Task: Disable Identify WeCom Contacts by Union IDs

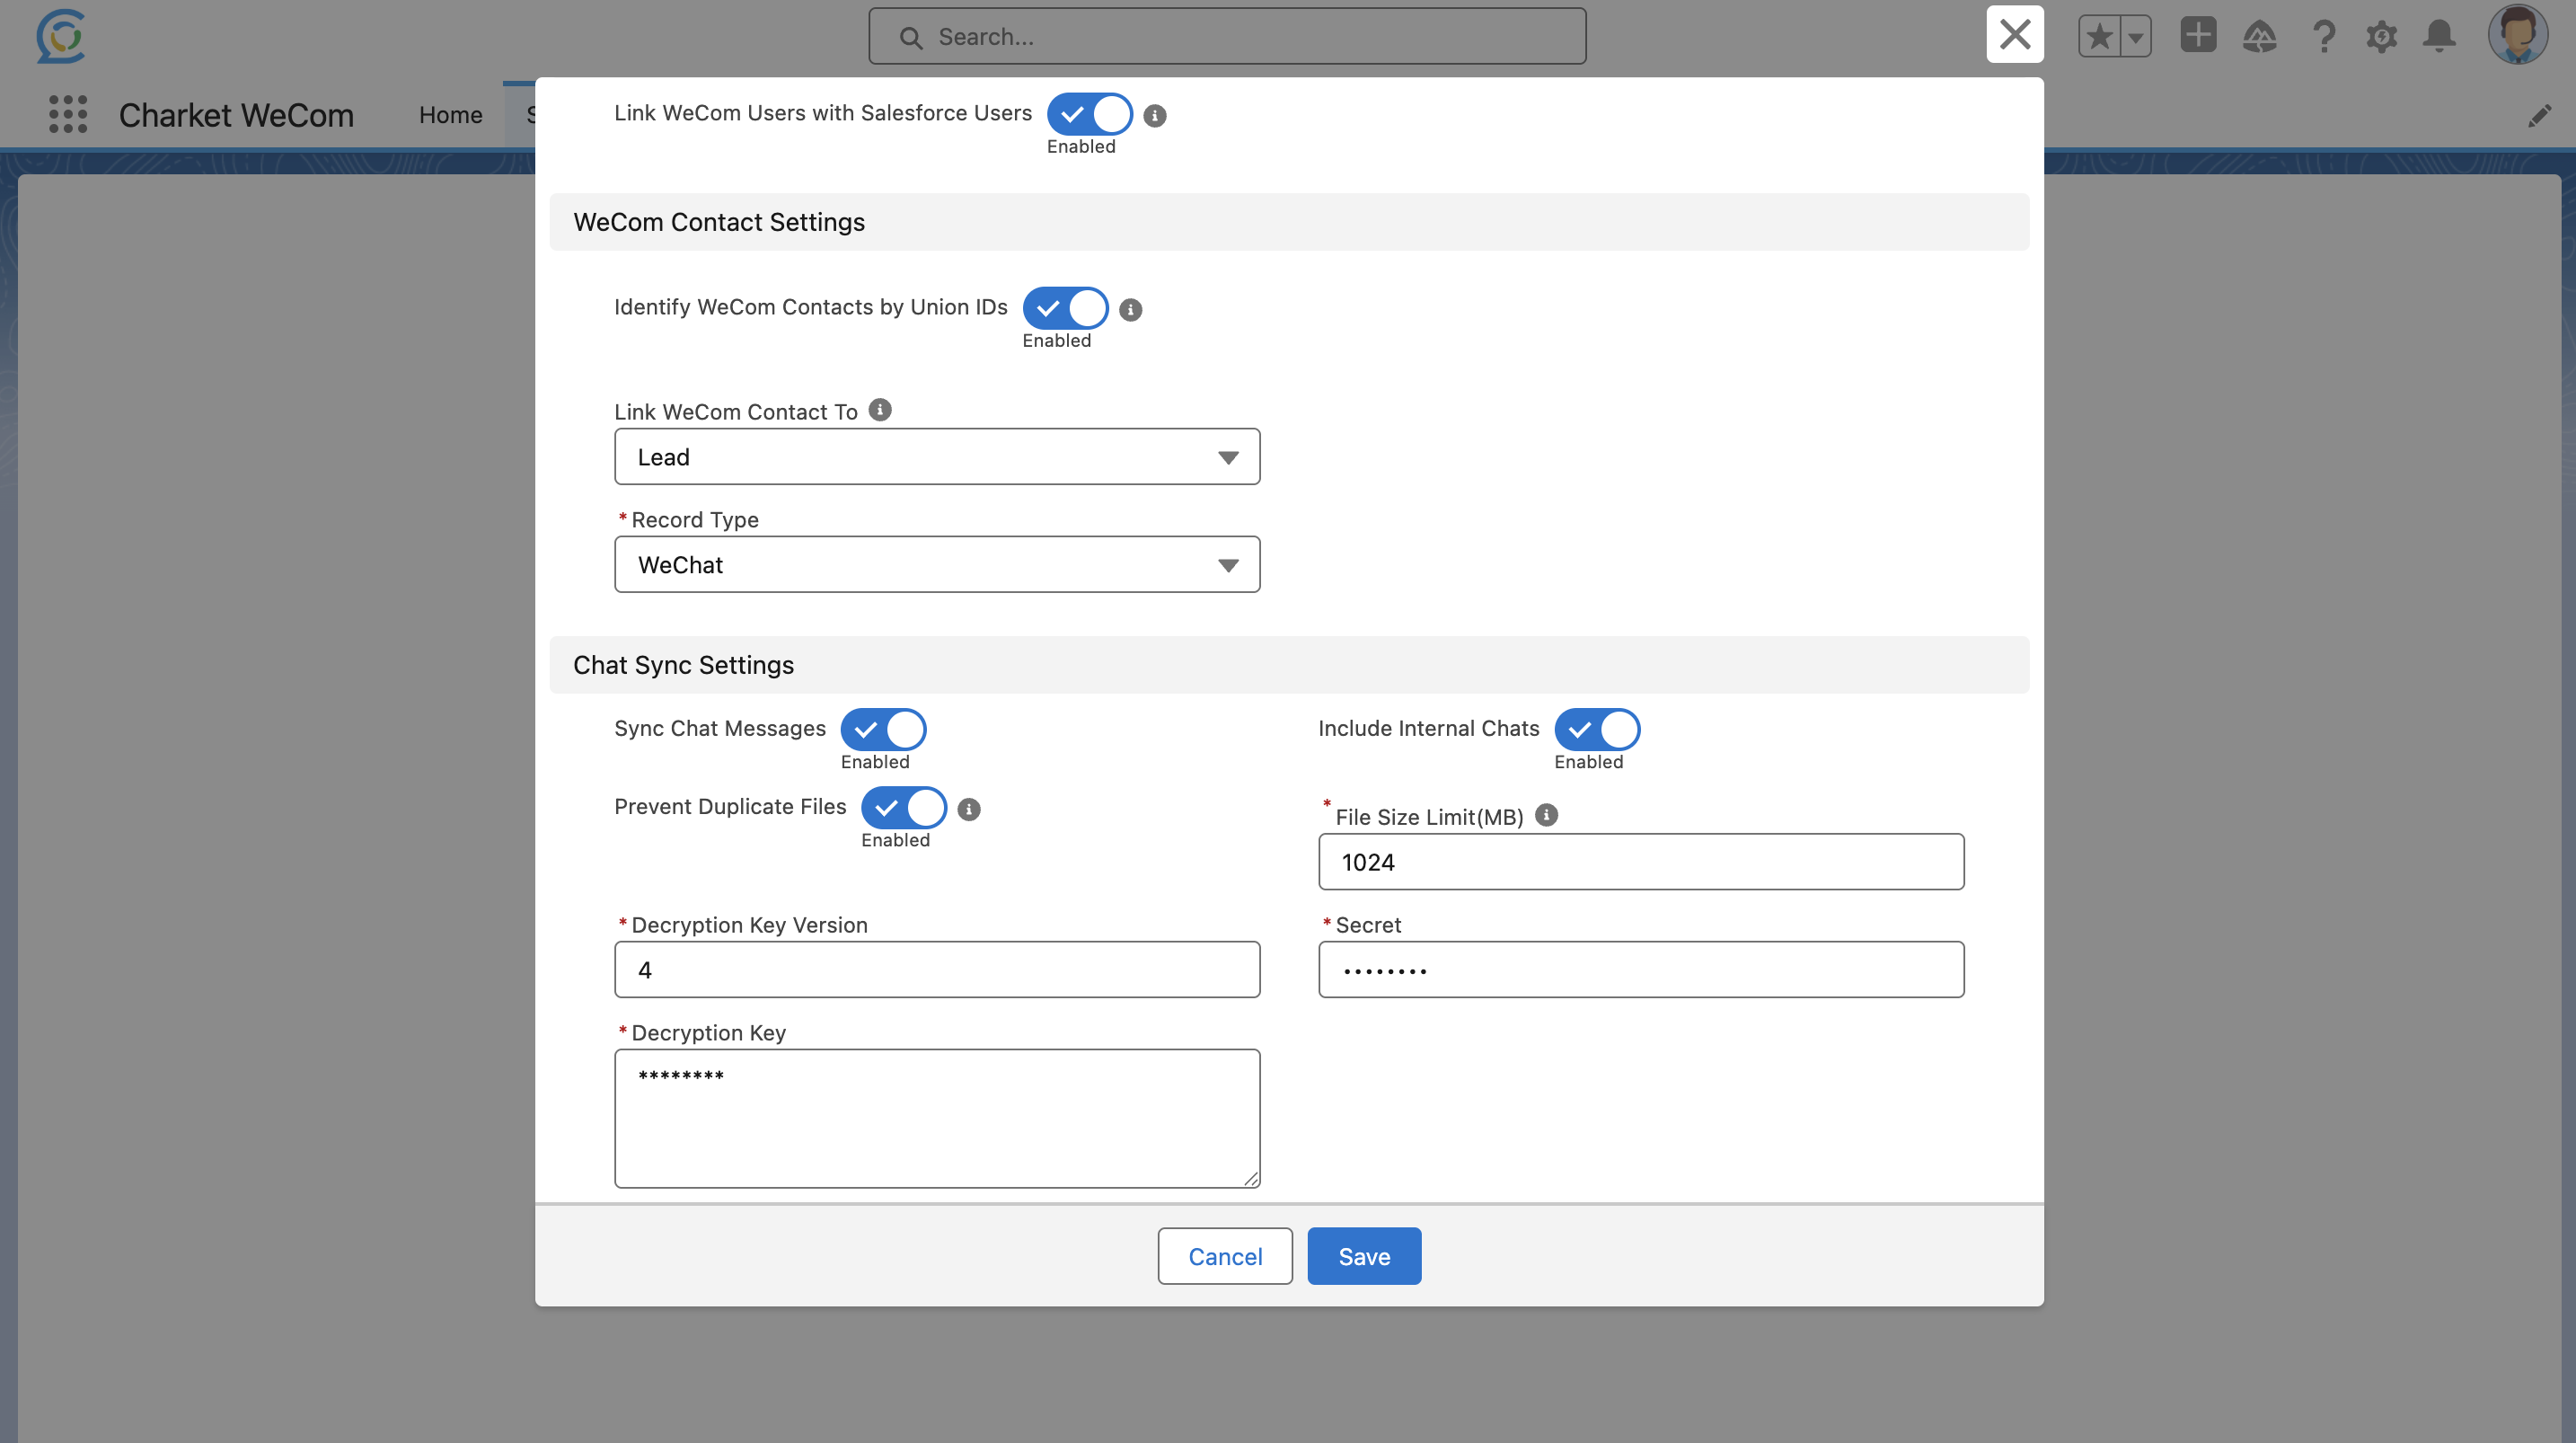Action: coord(1064,308)
